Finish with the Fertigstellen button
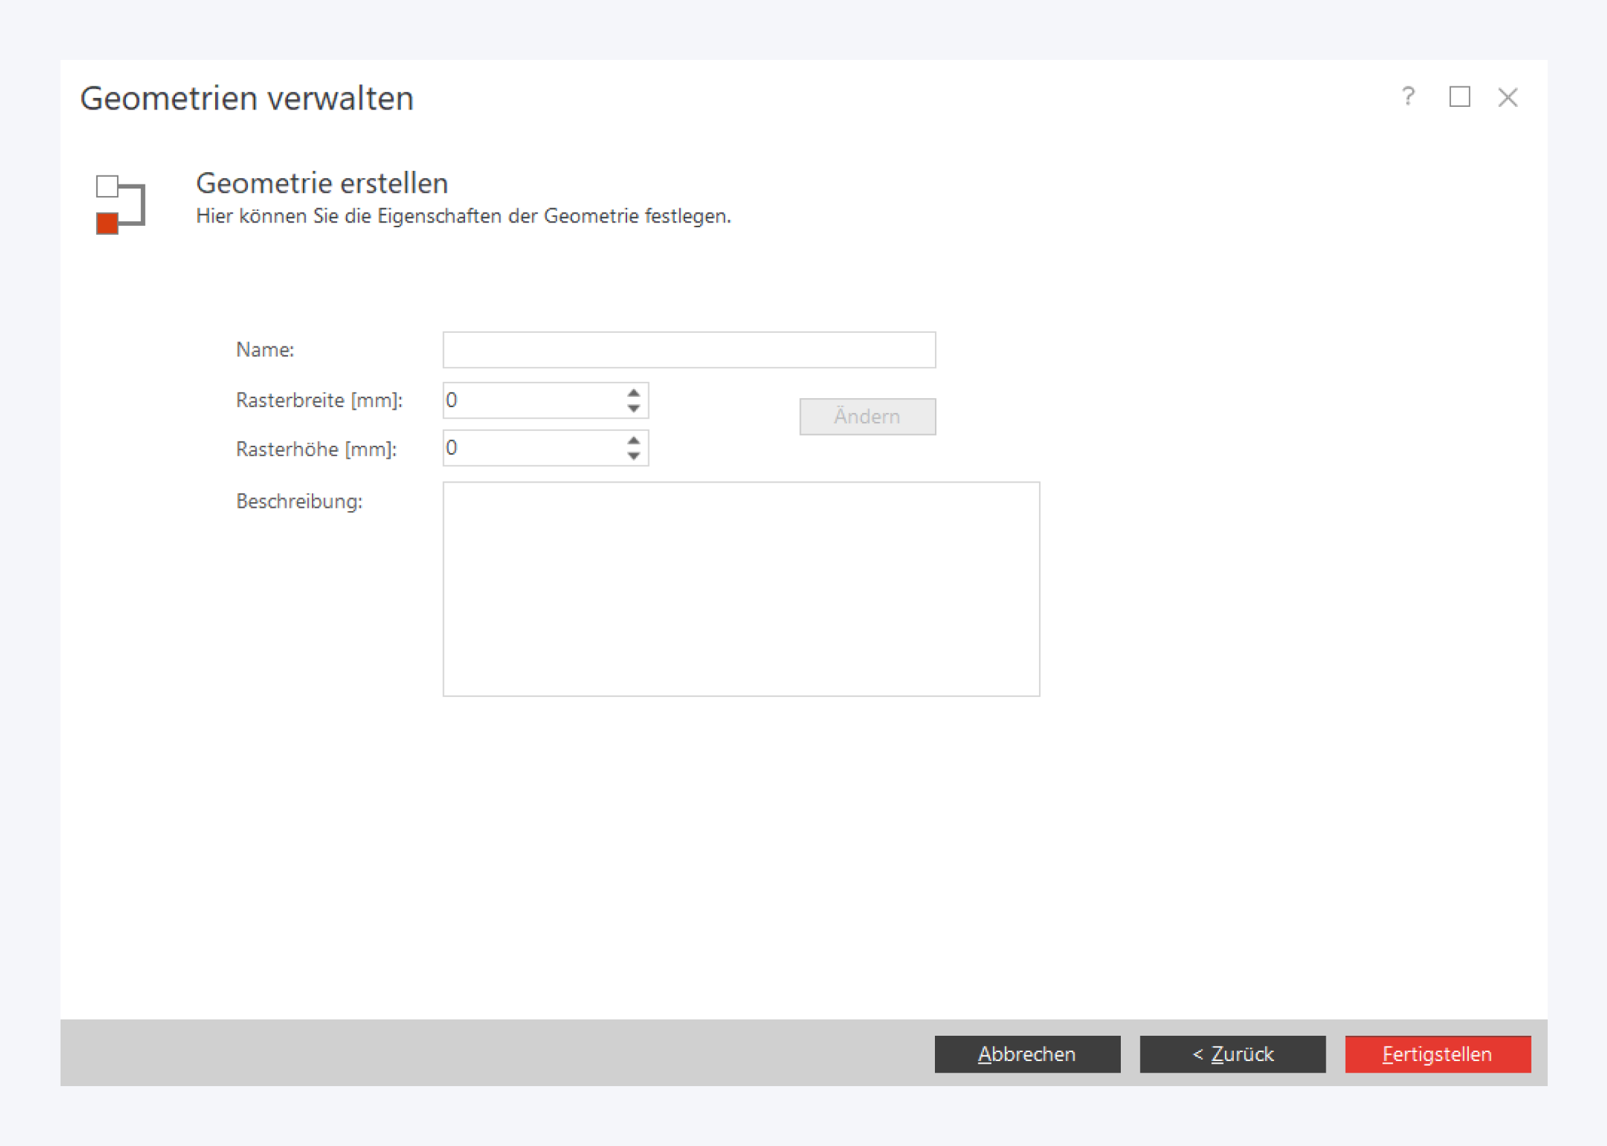 (x=1437, y=1054)
